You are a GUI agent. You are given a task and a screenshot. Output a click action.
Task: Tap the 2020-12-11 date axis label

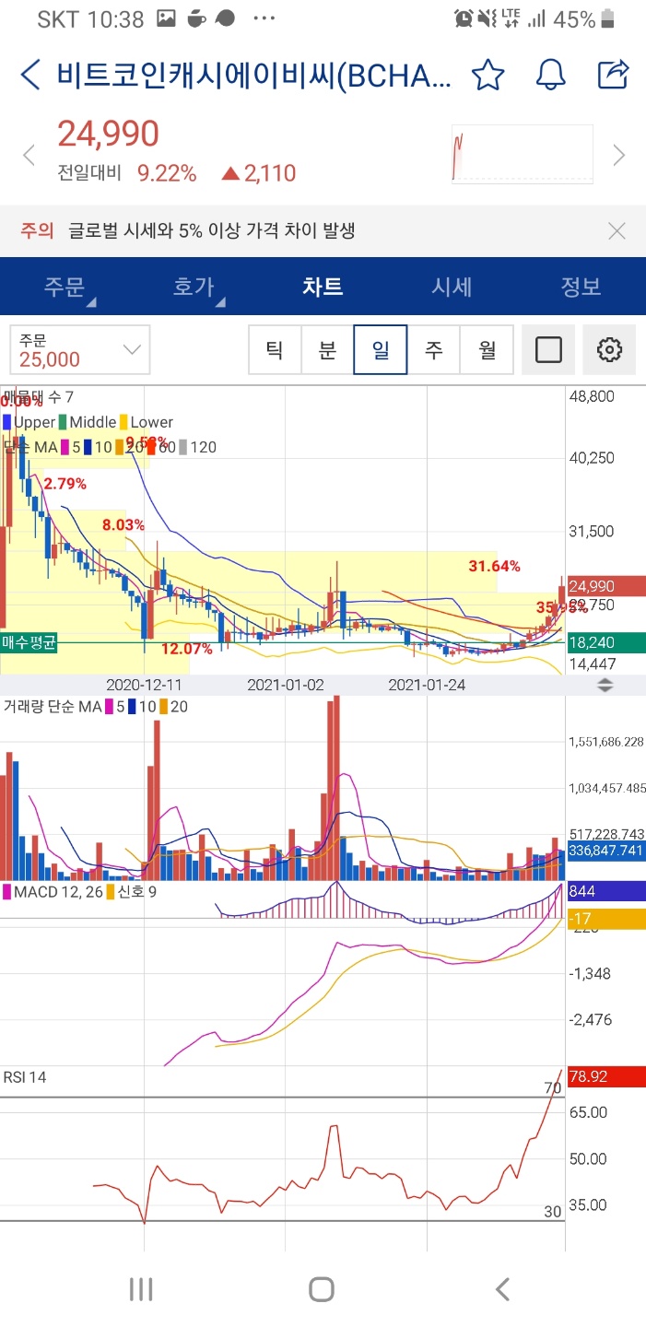(144, 685)
